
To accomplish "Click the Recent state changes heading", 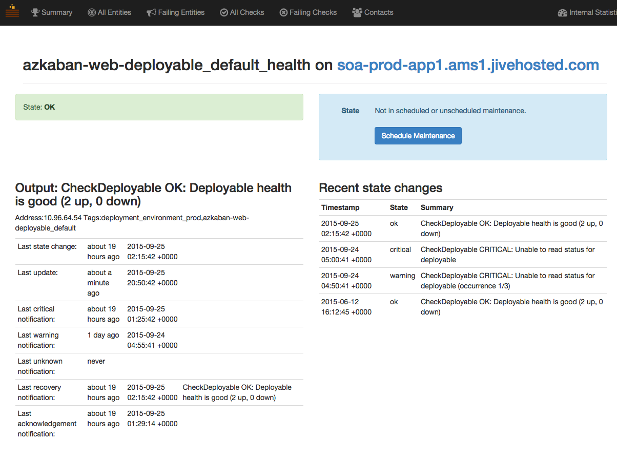I will click(381, 188).
